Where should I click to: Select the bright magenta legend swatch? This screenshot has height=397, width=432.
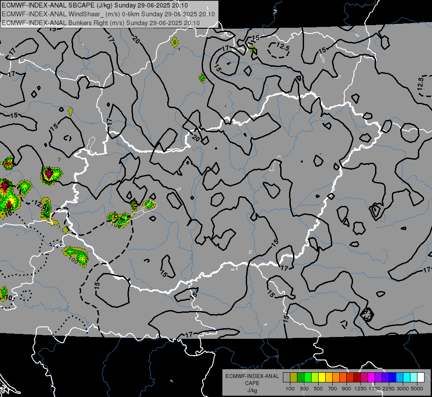tap(372, 377)
